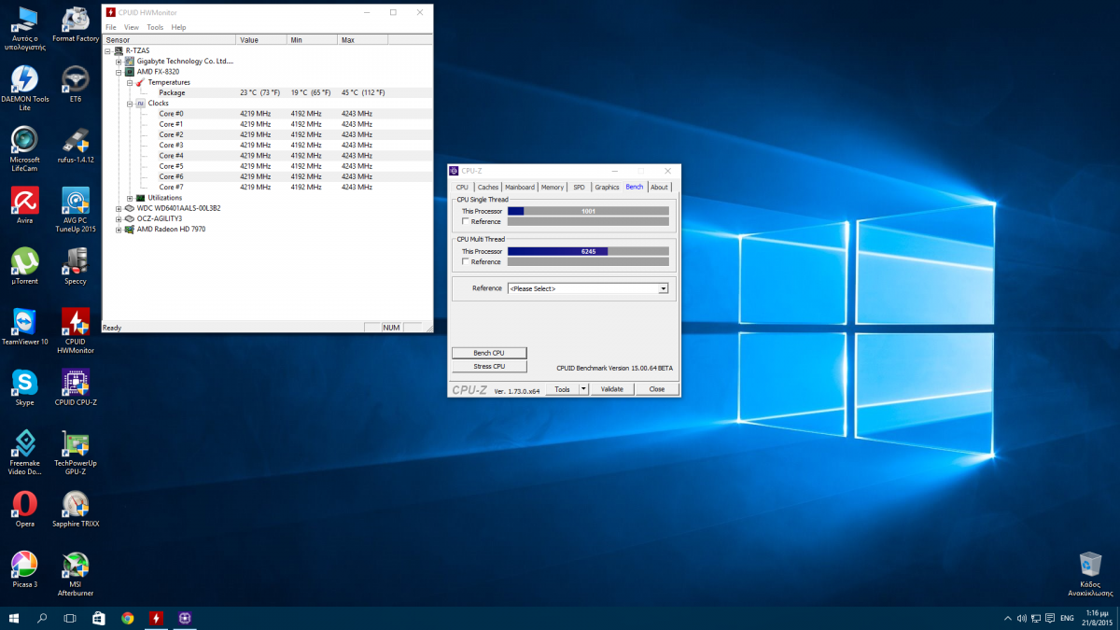Open Tools menu in HWMonitor
Viewport: 1120px width, 630px height.
coord(155,27)
